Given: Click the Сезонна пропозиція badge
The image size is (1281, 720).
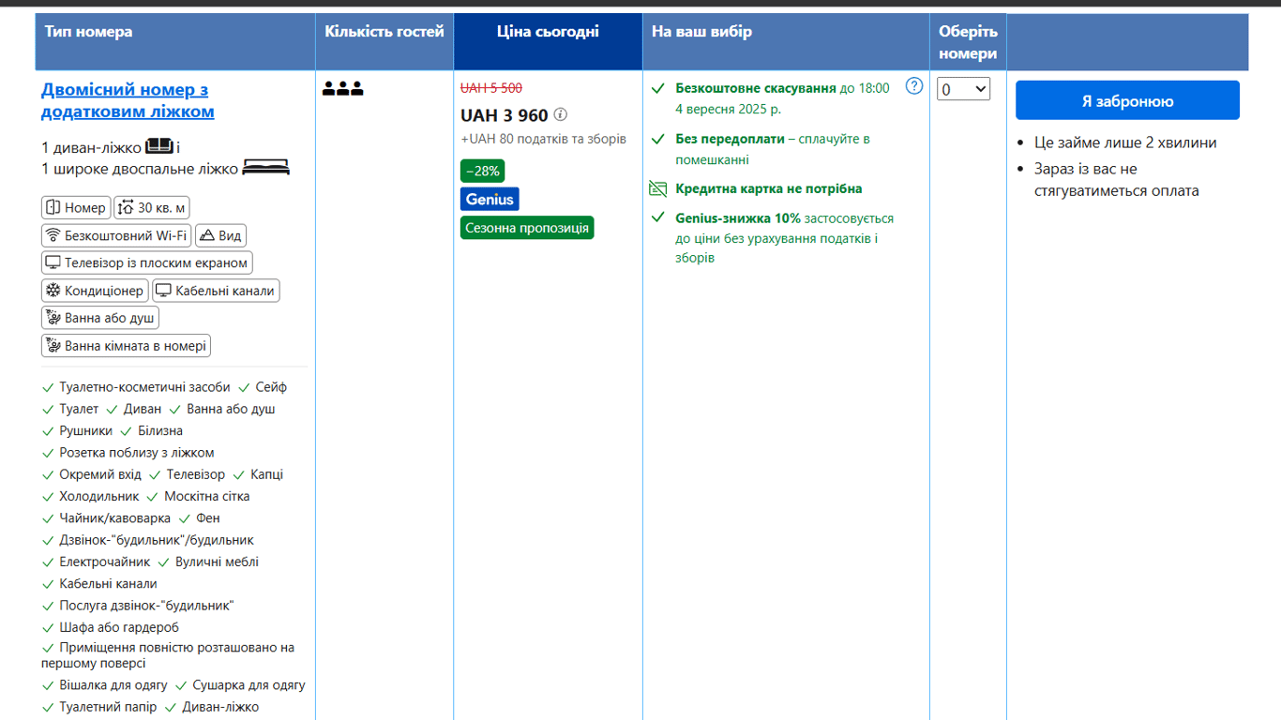Looking at the screenshot, I should pyautogui.click(x=527, y=228).
